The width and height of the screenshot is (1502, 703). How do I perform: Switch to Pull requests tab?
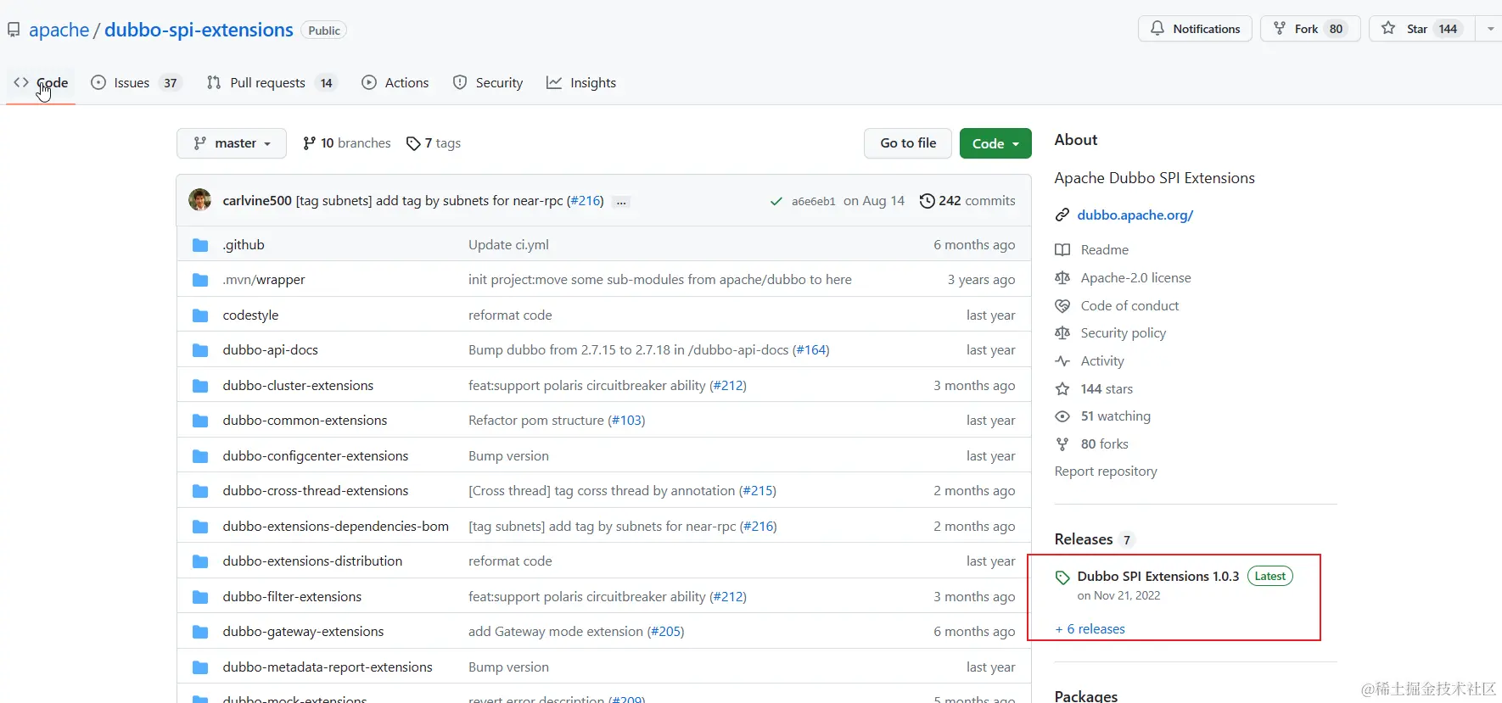coord(272,83)
